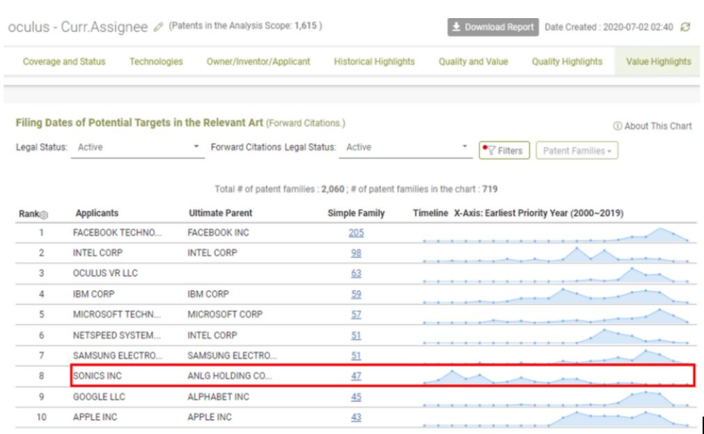This screenshot has height=434, width=704.
Task: Switch to the Technologies tab
Action: point(156,61)
